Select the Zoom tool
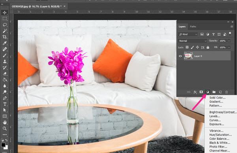This screenshot has height=153, width=237. pos(4,128)
